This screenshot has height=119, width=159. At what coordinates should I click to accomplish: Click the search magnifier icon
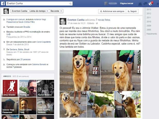70,4
